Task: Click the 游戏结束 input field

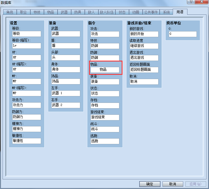Action: pos(105,117)
